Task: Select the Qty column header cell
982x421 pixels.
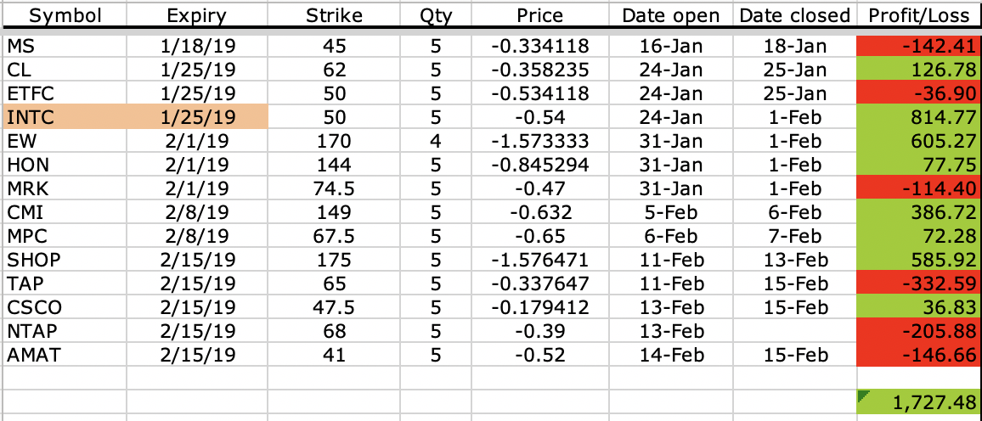Action: pyautogui.click(x=436, y=15)
